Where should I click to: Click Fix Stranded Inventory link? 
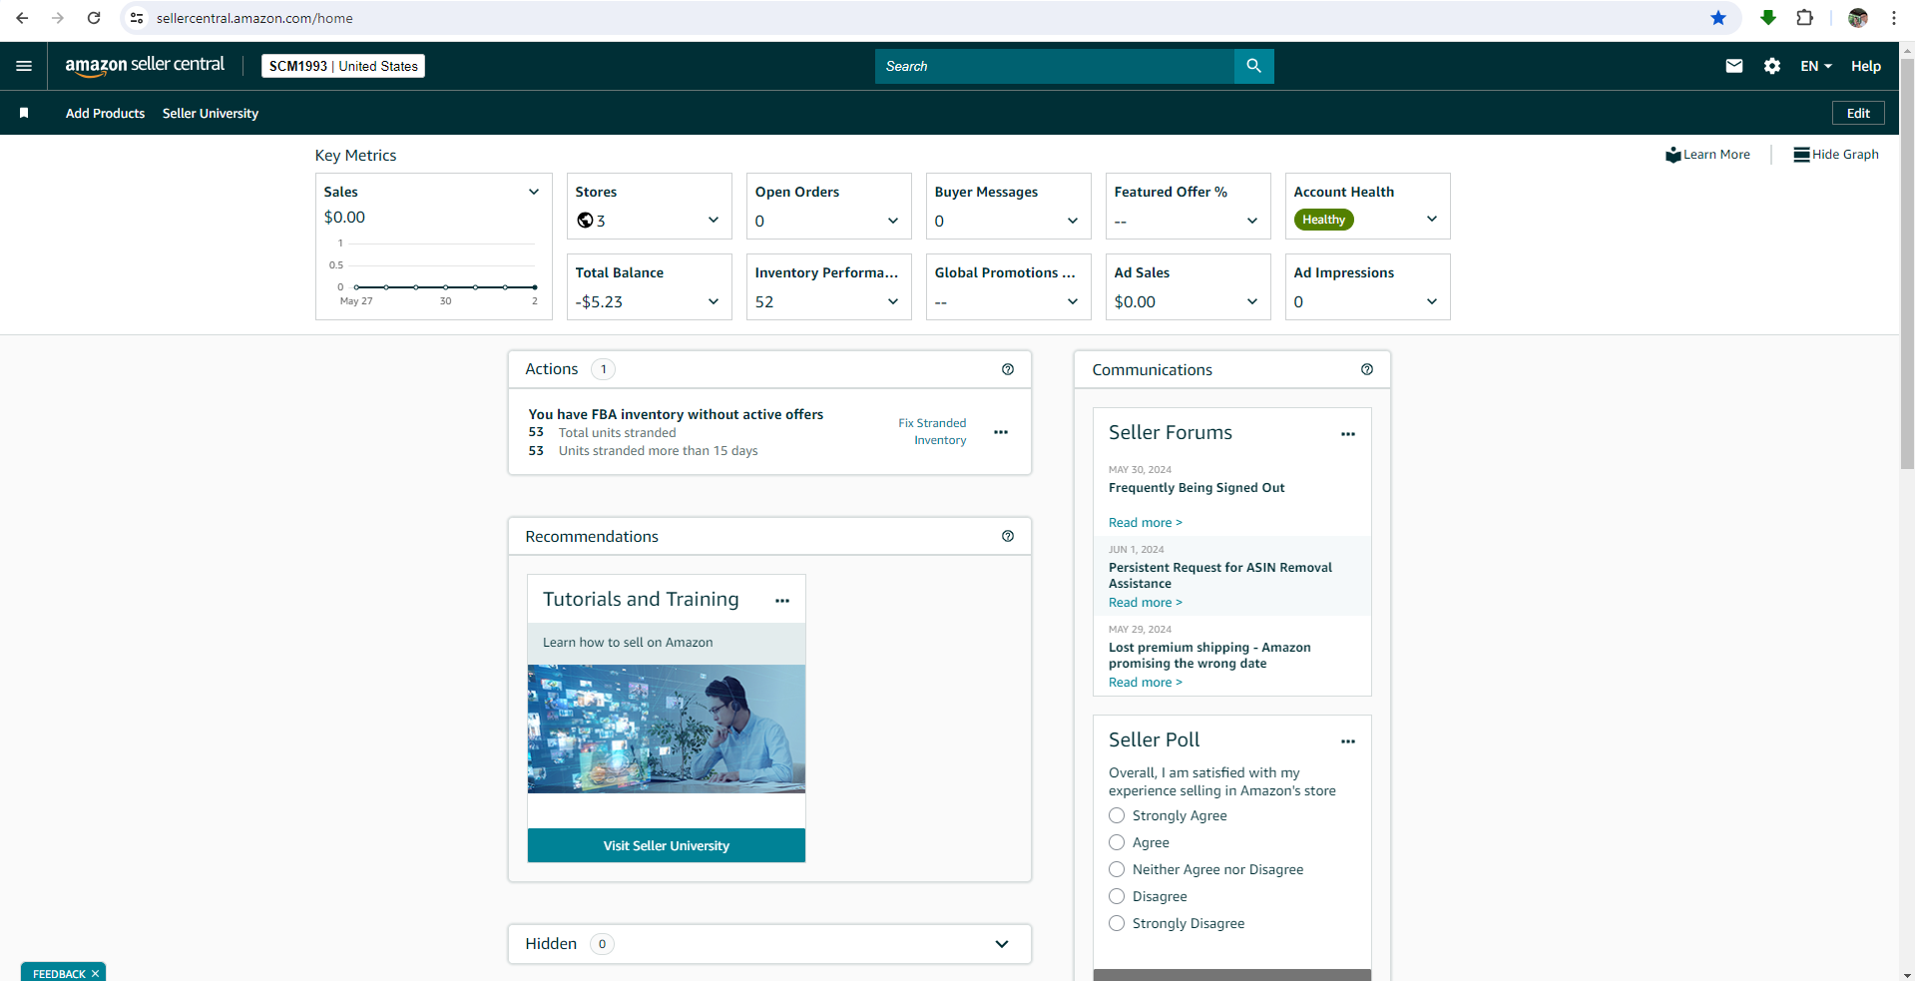[932, 431]
